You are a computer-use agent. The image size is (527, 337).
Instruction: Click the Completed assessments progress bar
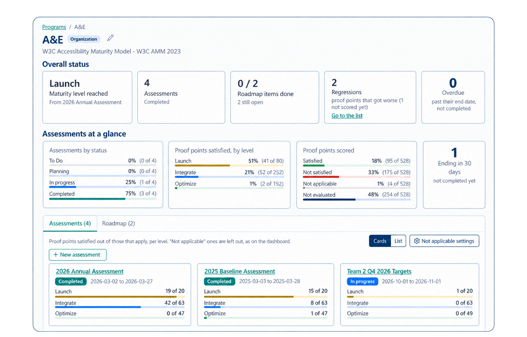tap(103, 199)
